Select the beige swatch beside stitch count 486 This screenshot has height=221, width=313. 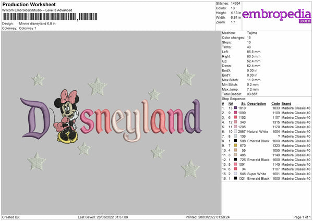click(x=235, y=155)
